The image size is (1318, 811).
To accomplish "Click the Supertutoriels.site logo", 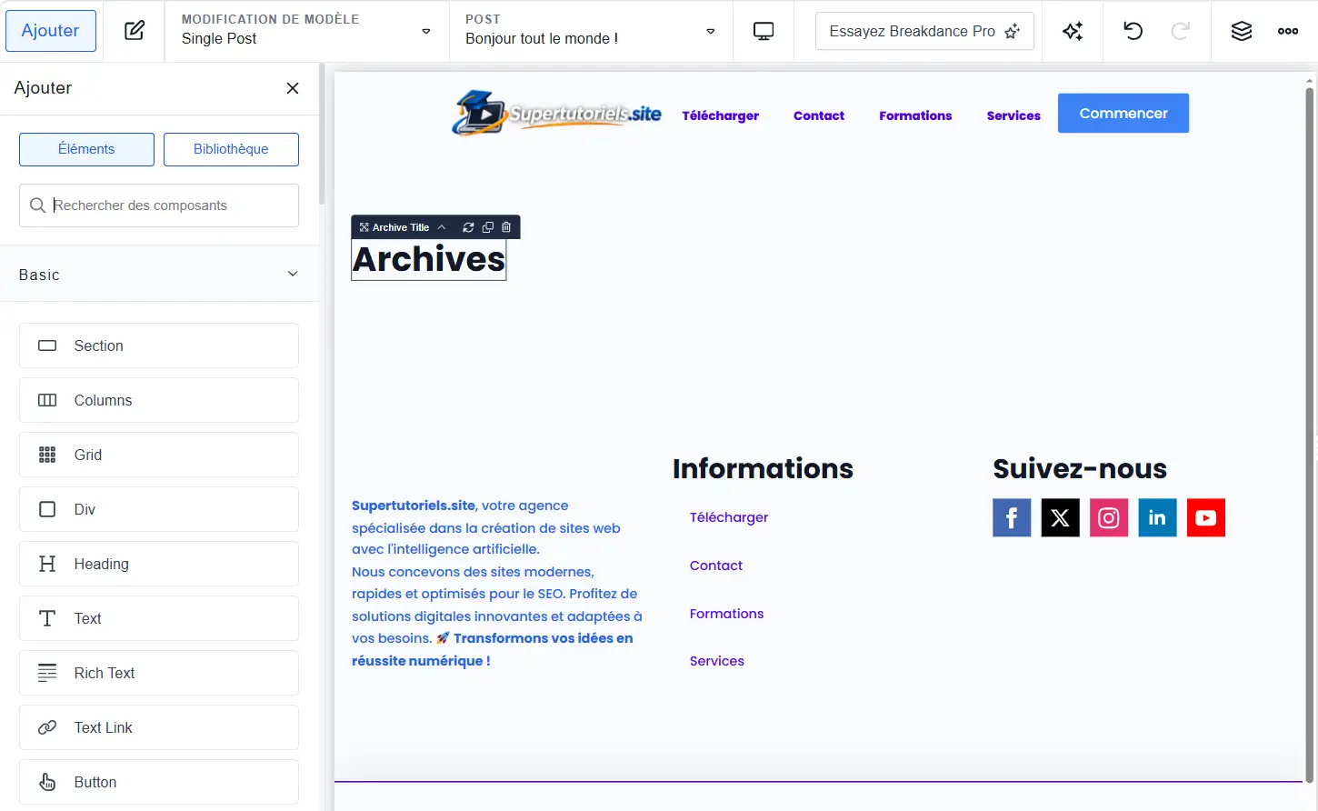I will [x=556, y=113].
